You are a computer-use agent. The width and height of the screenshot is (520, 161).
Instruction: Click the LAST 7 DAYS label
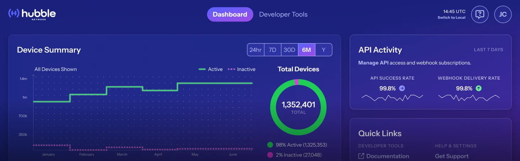coord(488,50)
